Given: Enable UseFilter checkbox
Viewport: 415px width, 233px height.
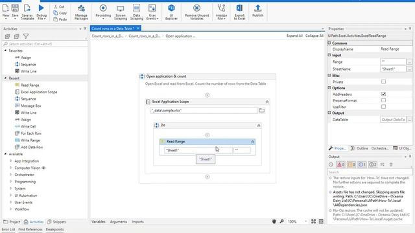Looking at the screenshot, I should tap(383, 107).
